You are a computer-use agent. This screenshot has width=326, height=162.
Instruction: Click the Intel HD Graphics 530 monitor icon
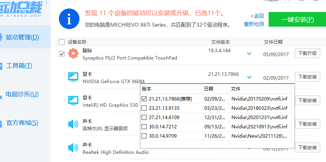pyautogui.click(x=73, y=101)
